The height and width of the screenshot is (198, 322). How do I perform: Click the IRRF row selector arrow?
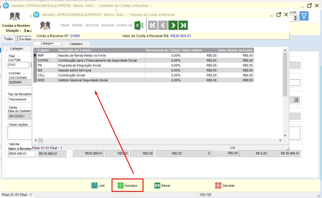click(x=35, y=55)
